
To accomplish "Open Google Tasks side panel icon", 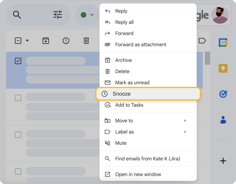I will (x=223, y=94).
